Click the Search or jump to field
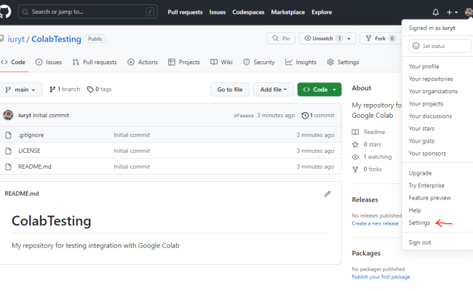This screenshot has height=291, width=473. [x=88, y=12]
